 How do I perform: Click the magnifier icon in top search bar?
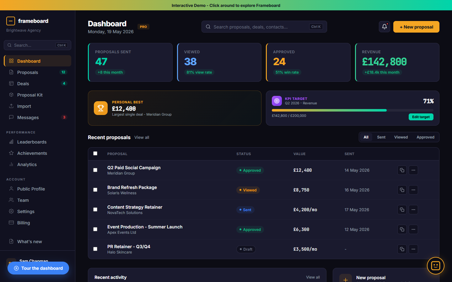(208, 27)
